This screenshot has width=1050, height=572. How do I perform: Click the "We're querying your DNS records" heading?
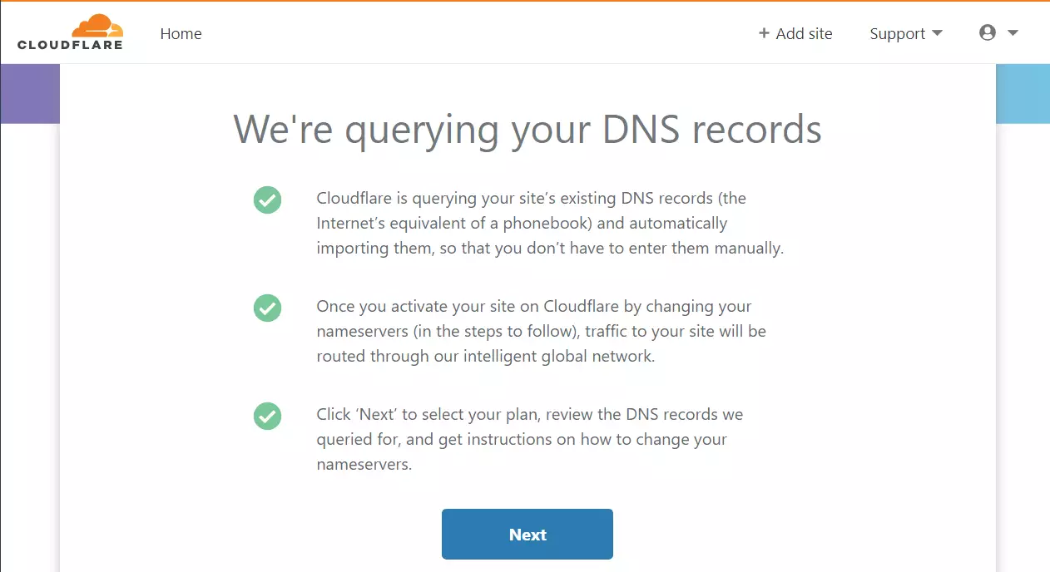(527, 128)
